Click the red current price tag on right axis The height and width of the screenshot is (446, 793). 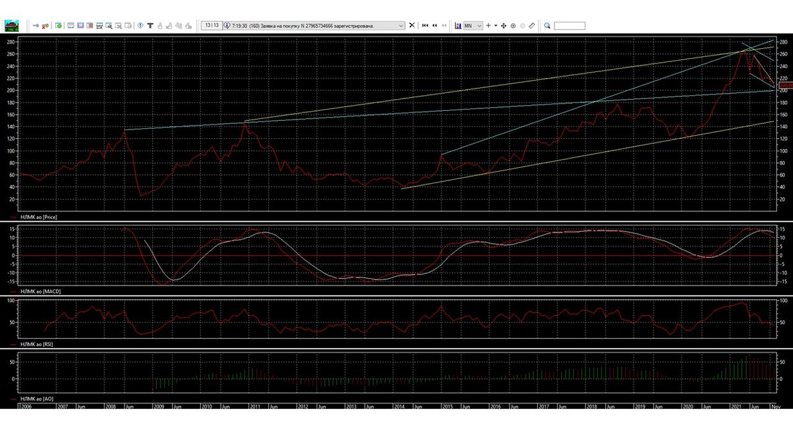click(785, 85)
